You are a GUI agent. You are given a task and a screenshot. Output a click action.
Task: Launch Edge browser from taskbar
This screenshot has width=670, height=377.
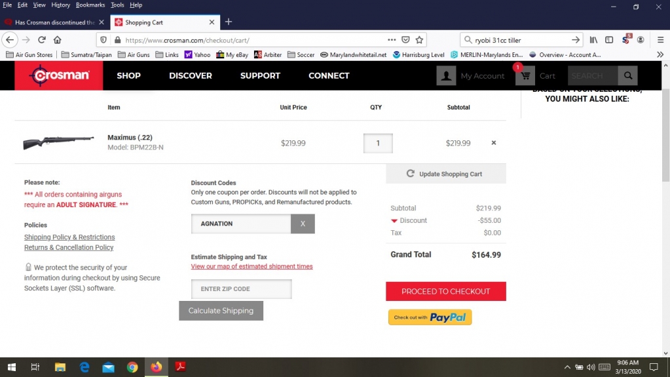point(84,367)
